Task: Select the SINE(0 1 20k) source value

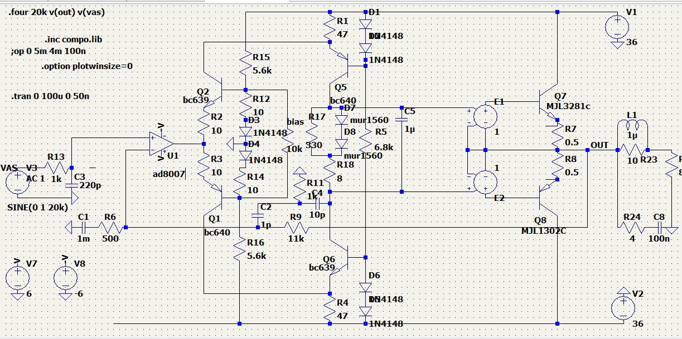Action: tap(38, 207)
